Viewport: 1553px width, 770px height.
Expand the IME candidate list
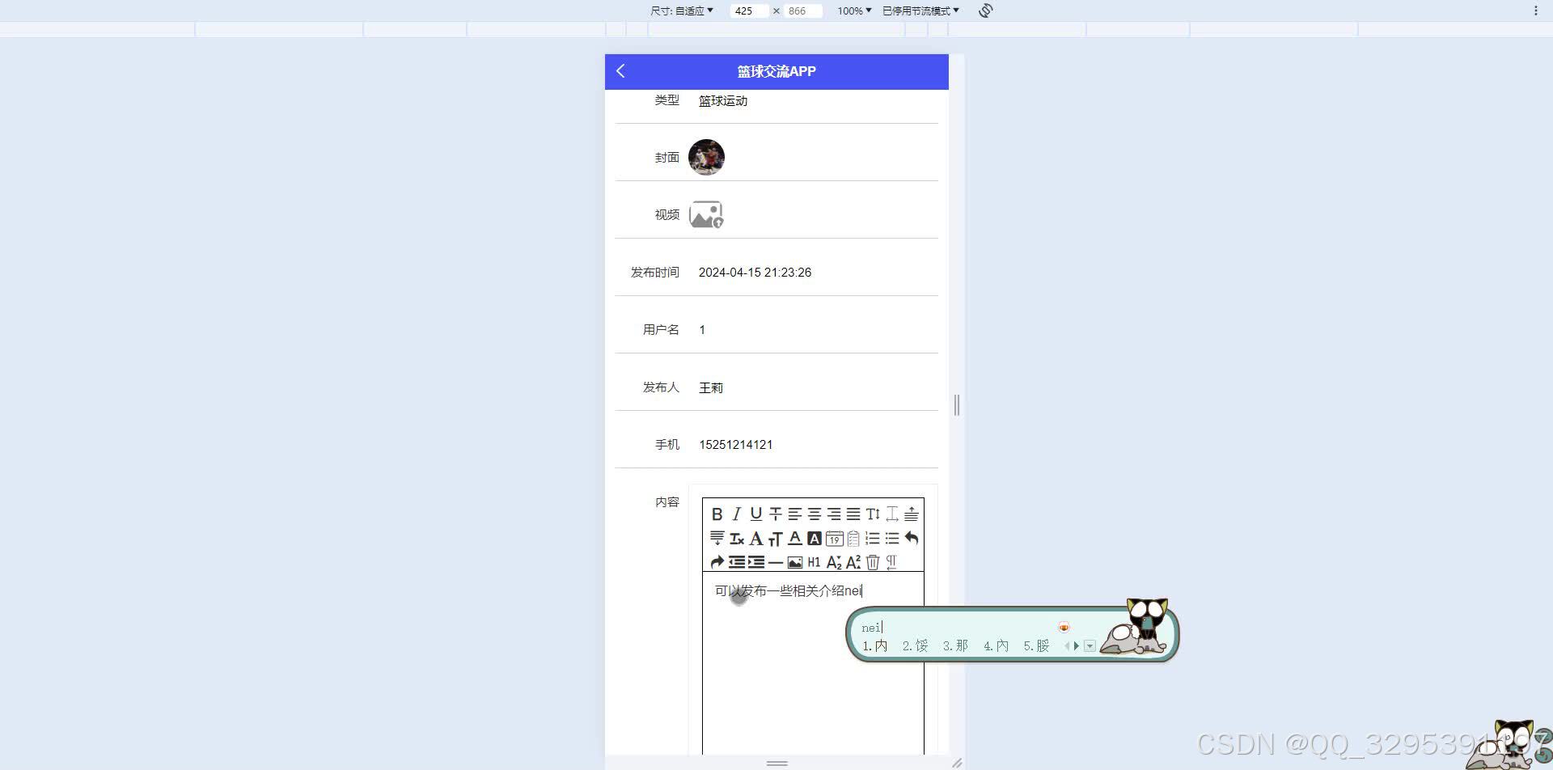point(1090,645)
